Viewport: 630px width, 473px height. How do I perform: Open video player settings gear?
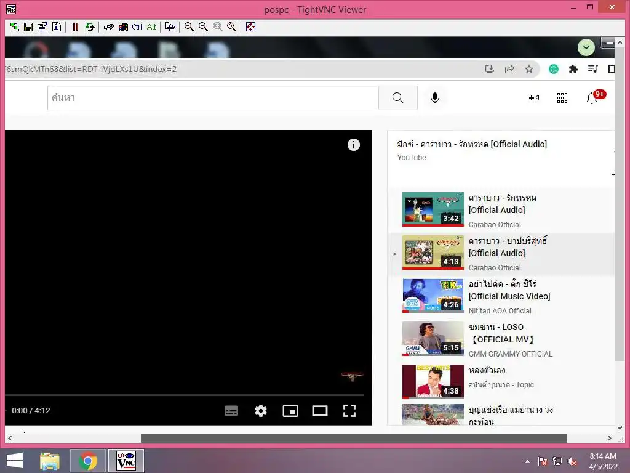pos(261,411)
